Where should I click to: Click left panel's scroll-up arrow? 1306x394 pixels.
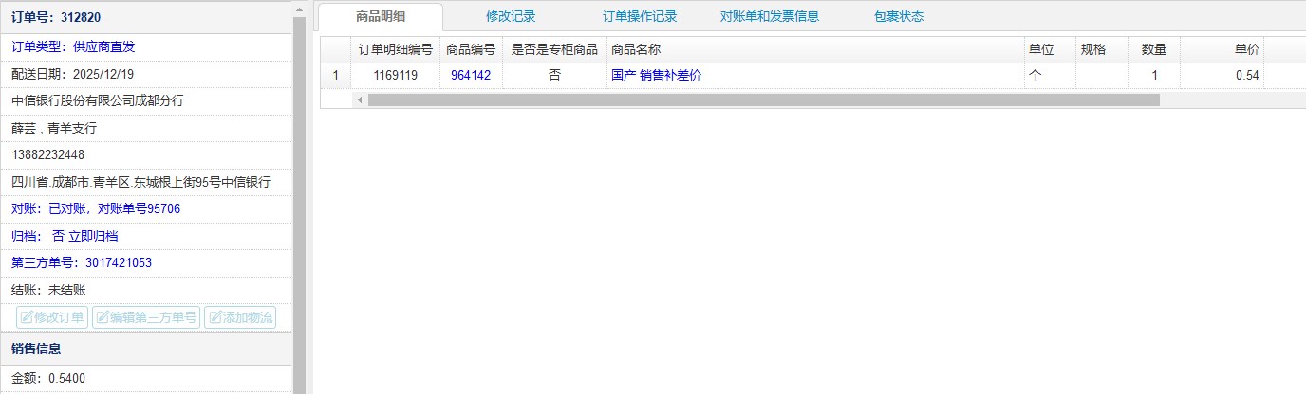pyautogui.click(x=300, y=8)
